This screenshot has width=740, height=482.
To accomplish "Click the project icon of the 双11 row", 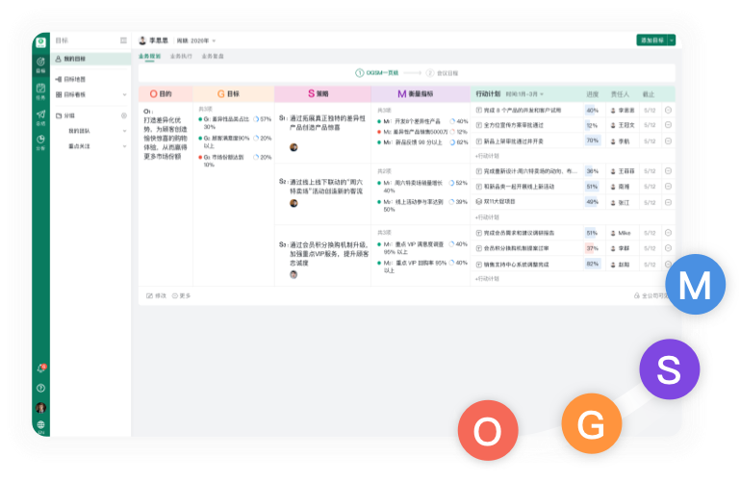I will (479, 202).
